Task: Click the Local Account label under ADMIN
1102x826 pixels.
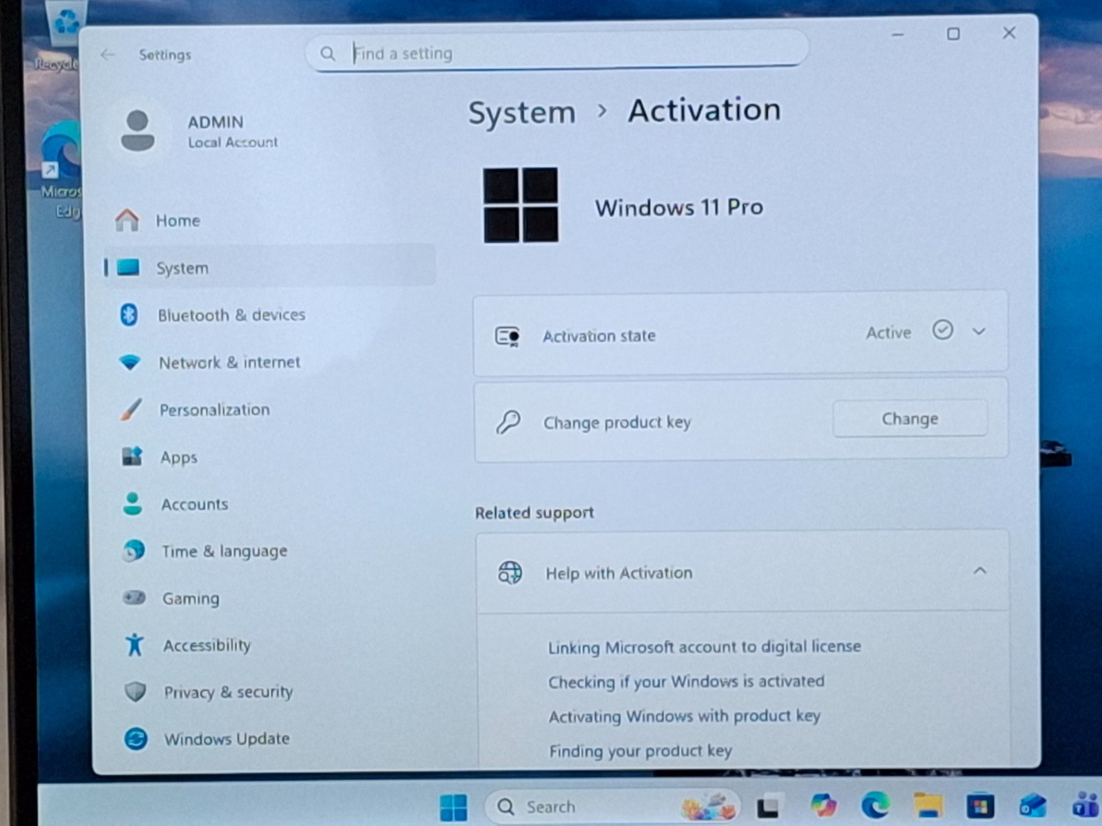Action: 233,142
